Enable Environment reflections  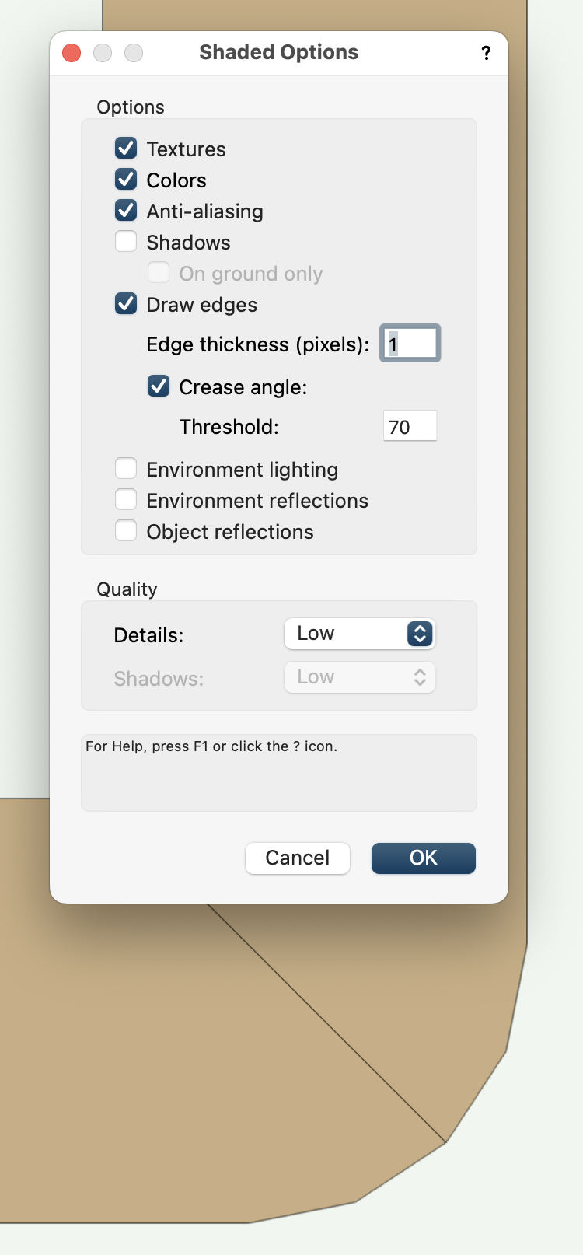[x=125, y=499]
